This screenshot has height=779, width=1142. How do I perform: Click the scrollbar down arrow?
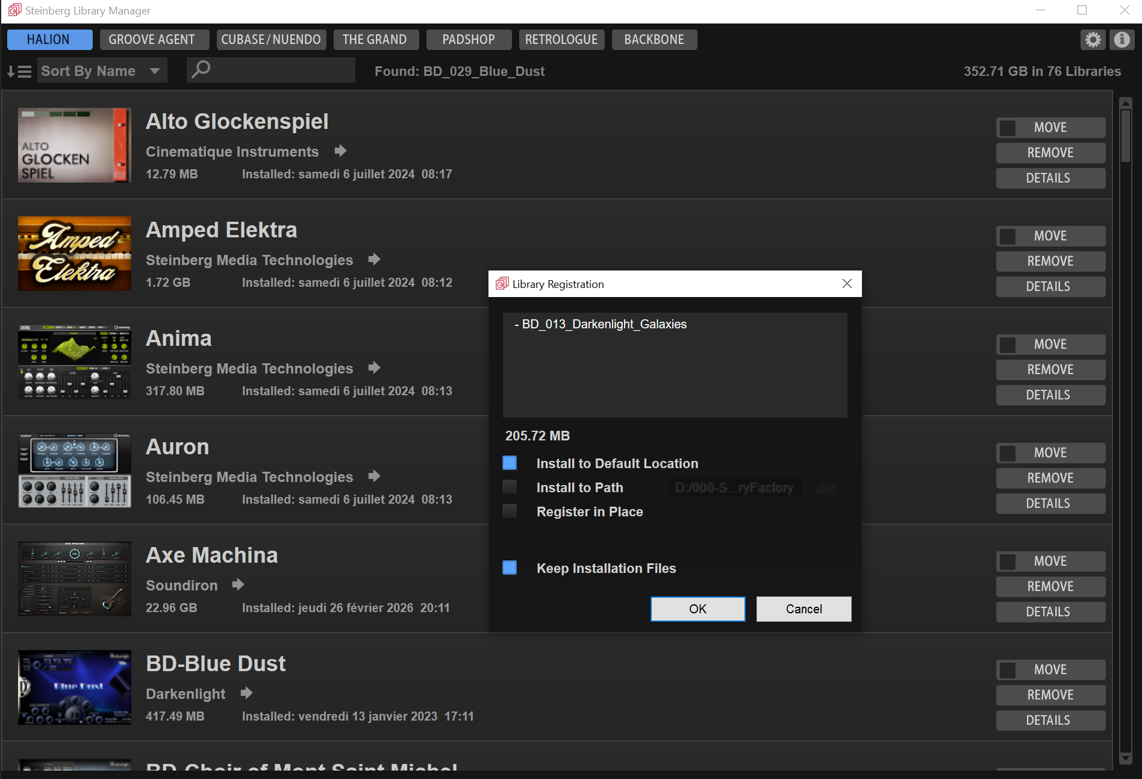coord(1125,759)
